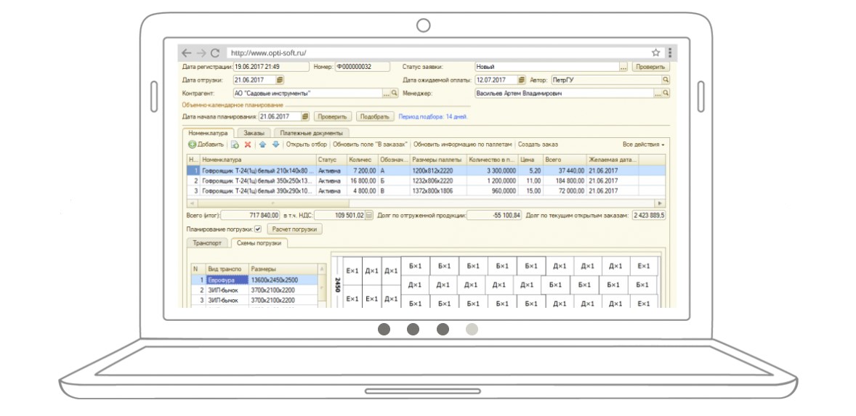Click the Статус column header
856x416 pixels.
coord(331,160)
